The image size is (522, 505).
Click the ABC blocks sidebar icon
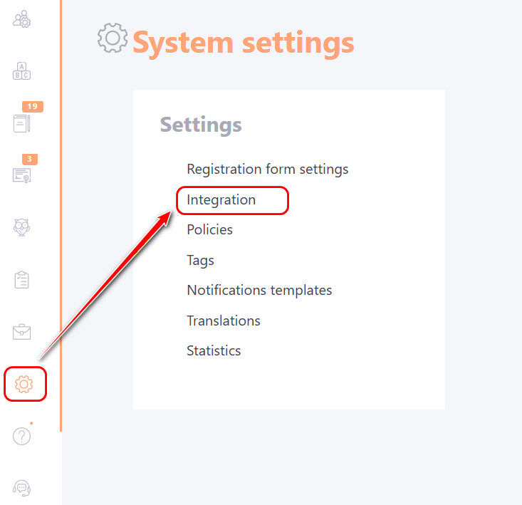click(22, 71)
